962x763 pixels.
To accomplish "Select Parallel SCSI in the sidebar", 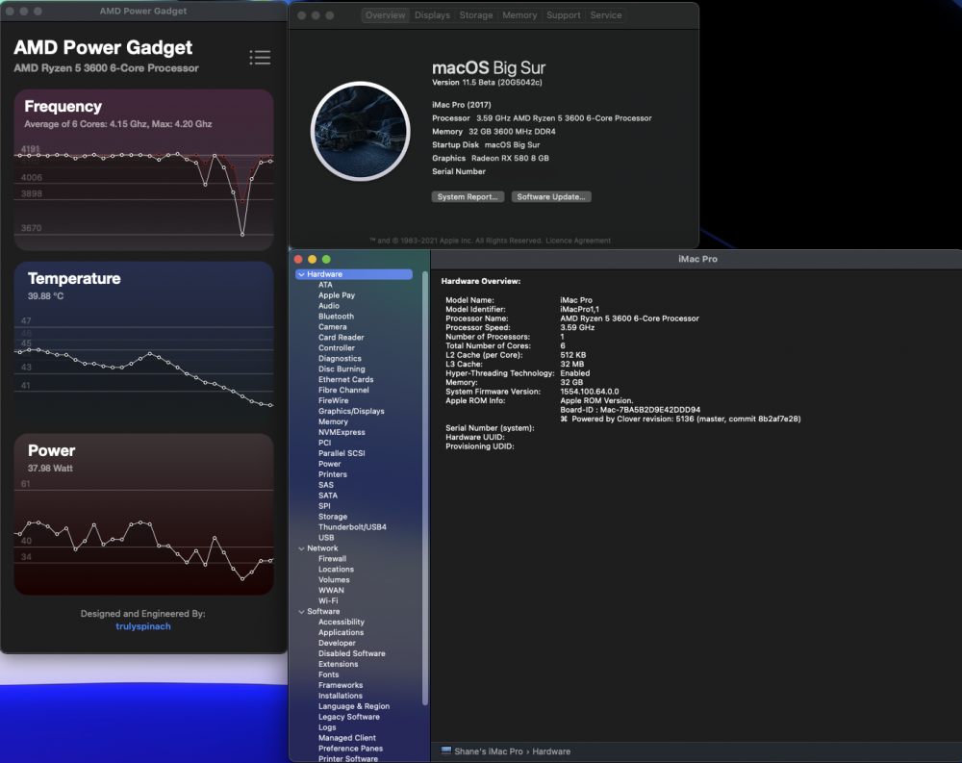I will tap(342, 453).
